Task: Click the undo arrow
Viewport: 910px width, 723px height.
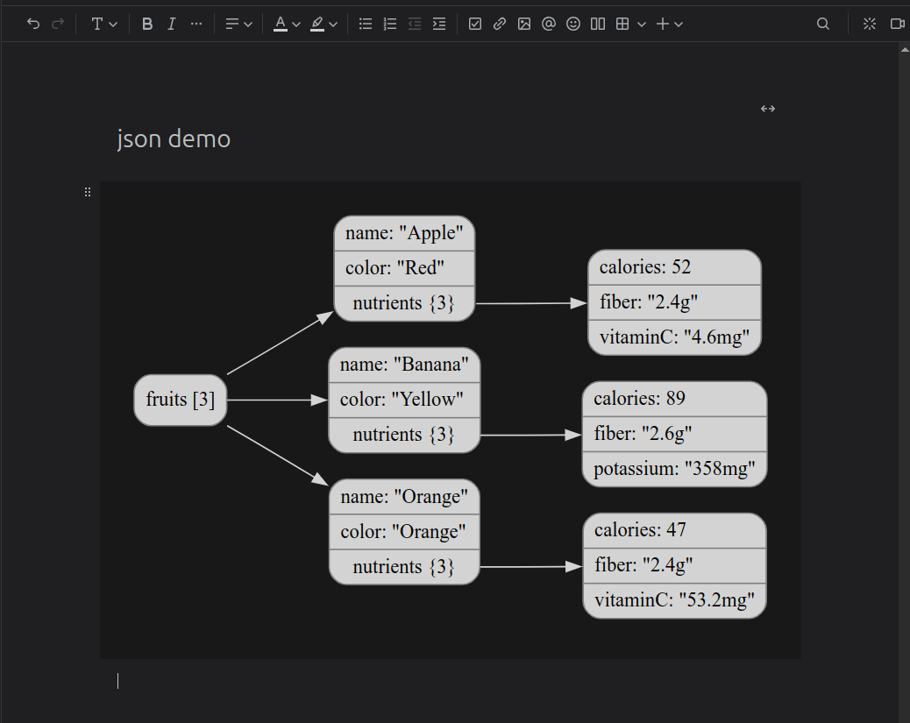Action: click(x=33, y=25)
